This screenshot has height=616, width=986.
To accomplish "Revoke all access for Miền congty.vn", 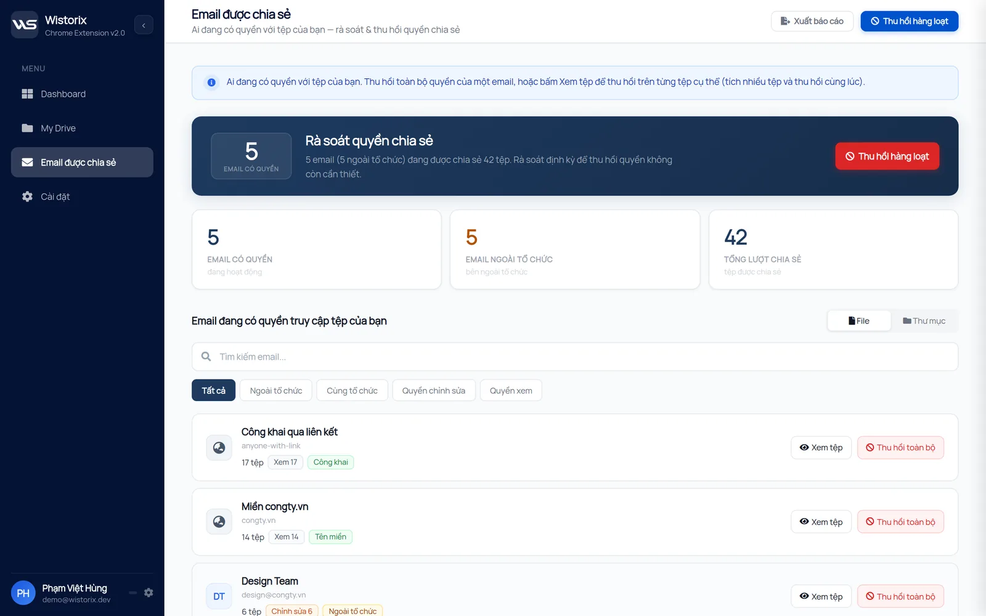I will click(900, 522).
